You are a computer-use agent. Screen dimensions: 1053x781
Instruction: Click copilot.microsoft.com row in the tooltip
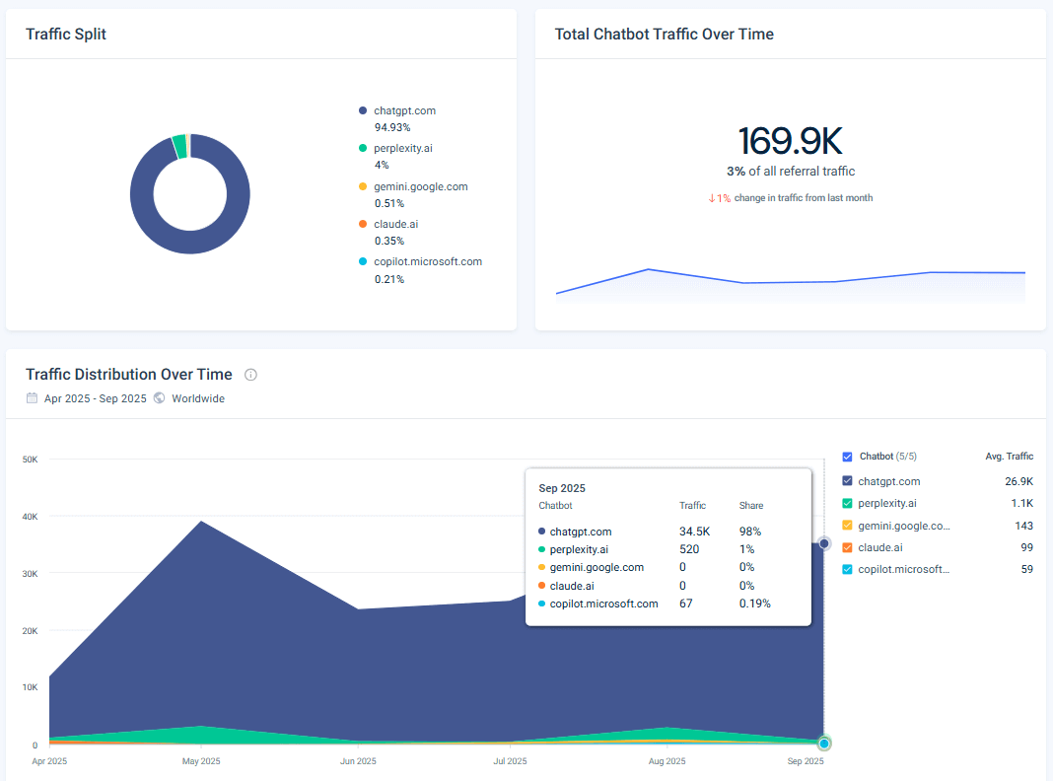604,603
